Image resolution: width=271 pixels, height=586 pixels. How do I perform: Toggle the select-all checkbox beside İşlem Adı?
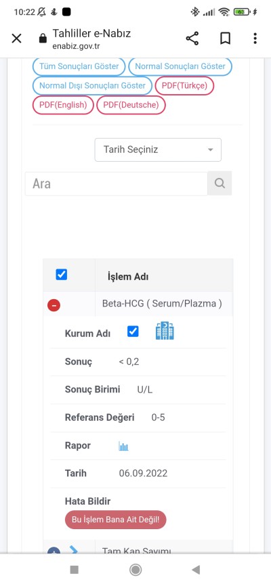pos(62,275)
